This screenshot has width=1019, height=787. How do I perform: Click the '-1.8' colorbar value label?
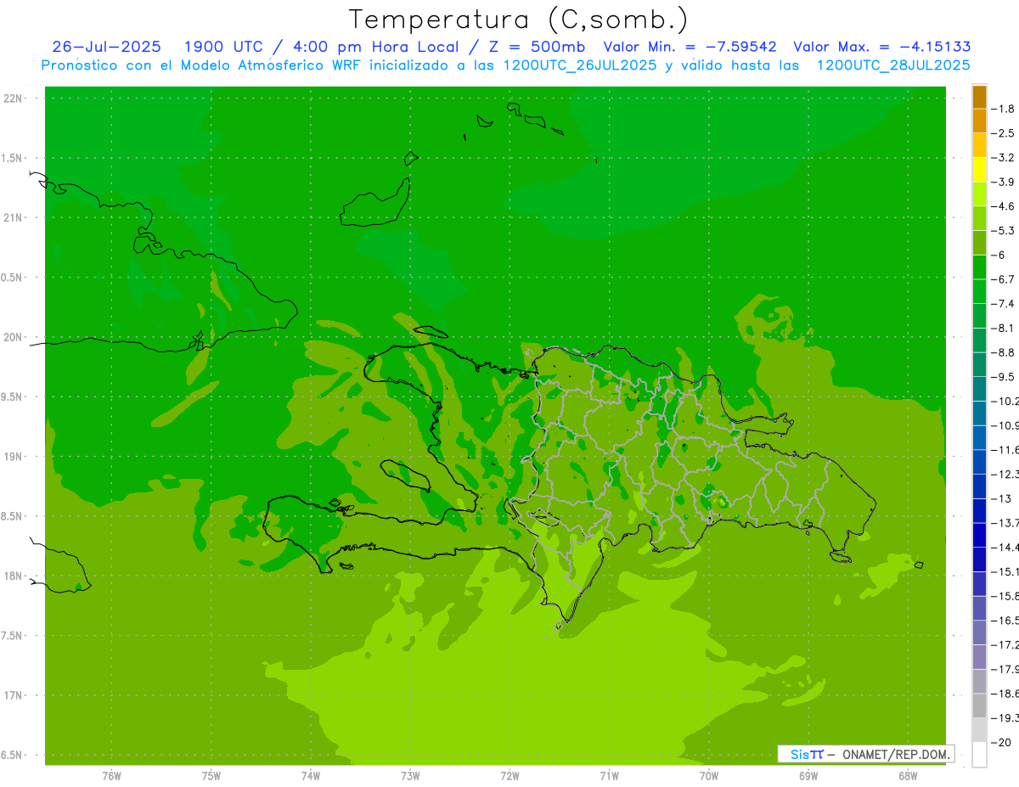[1005, 109]
